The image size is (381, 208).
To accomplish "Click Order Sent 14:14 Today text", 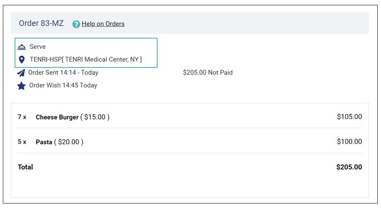I will coord(63,72).
